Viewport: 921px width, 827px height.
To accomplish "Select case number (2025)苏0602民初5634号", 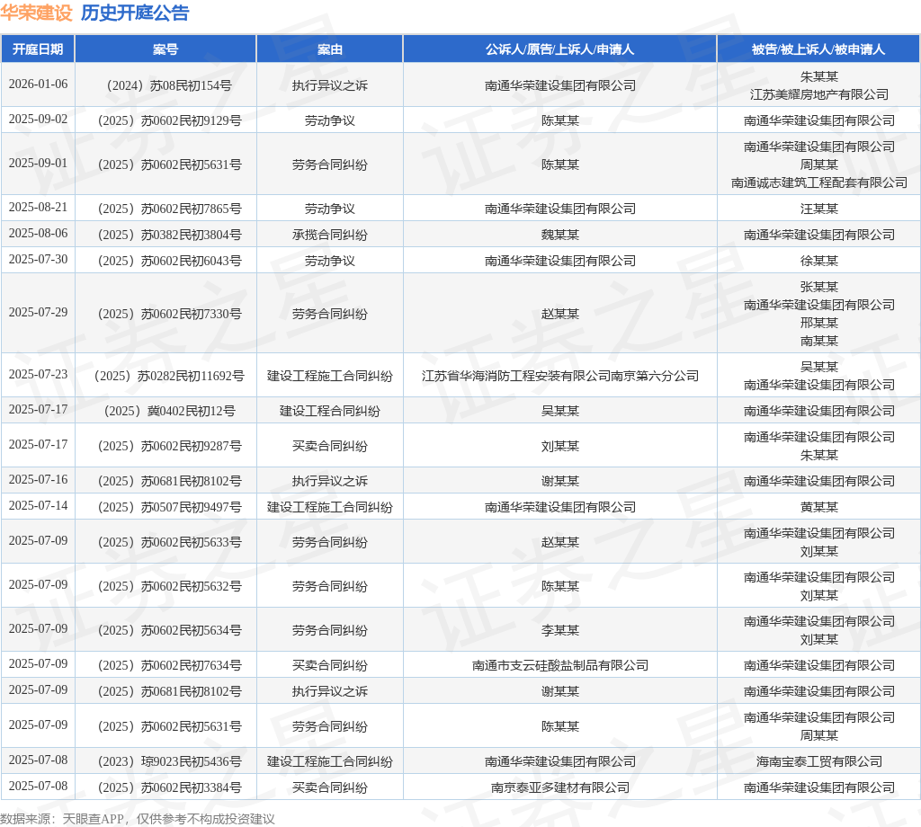I will tap(169, 630).
